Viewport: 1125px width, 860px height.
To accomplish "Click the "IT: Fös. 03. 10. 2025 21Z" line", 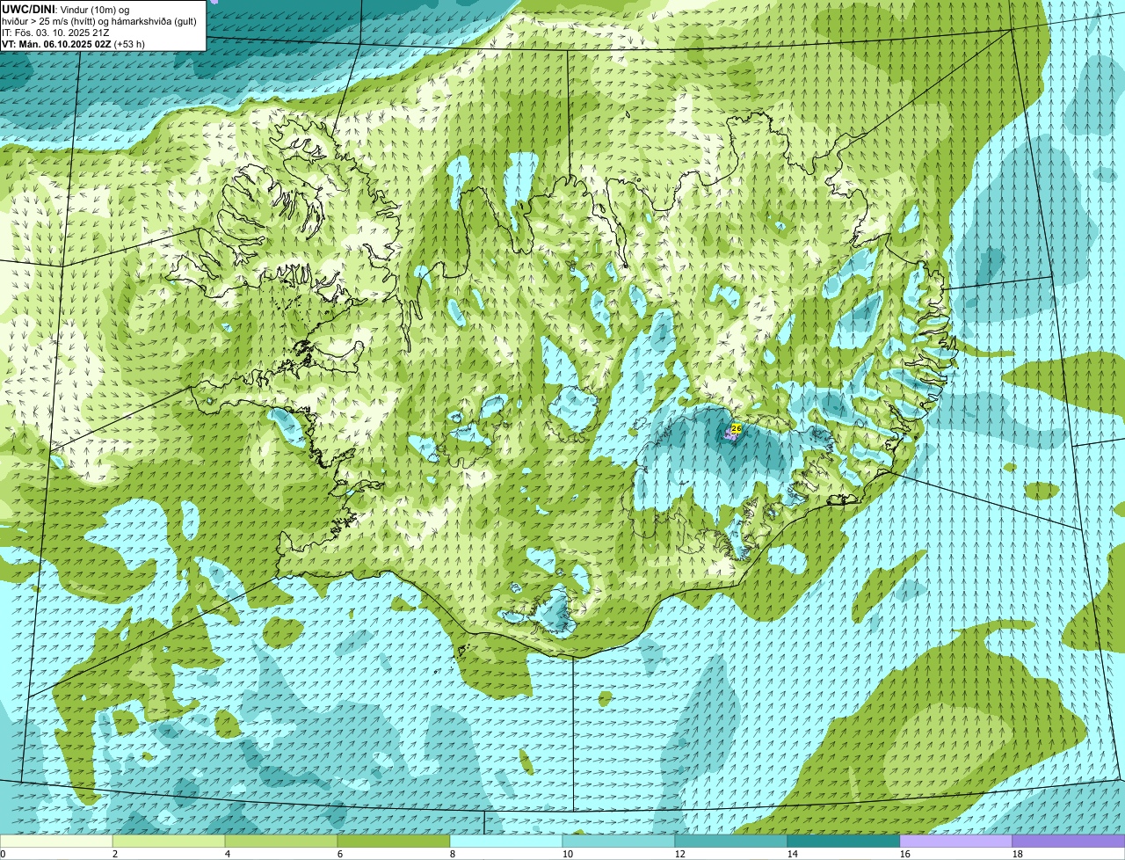I will click(x=56, y=32).
